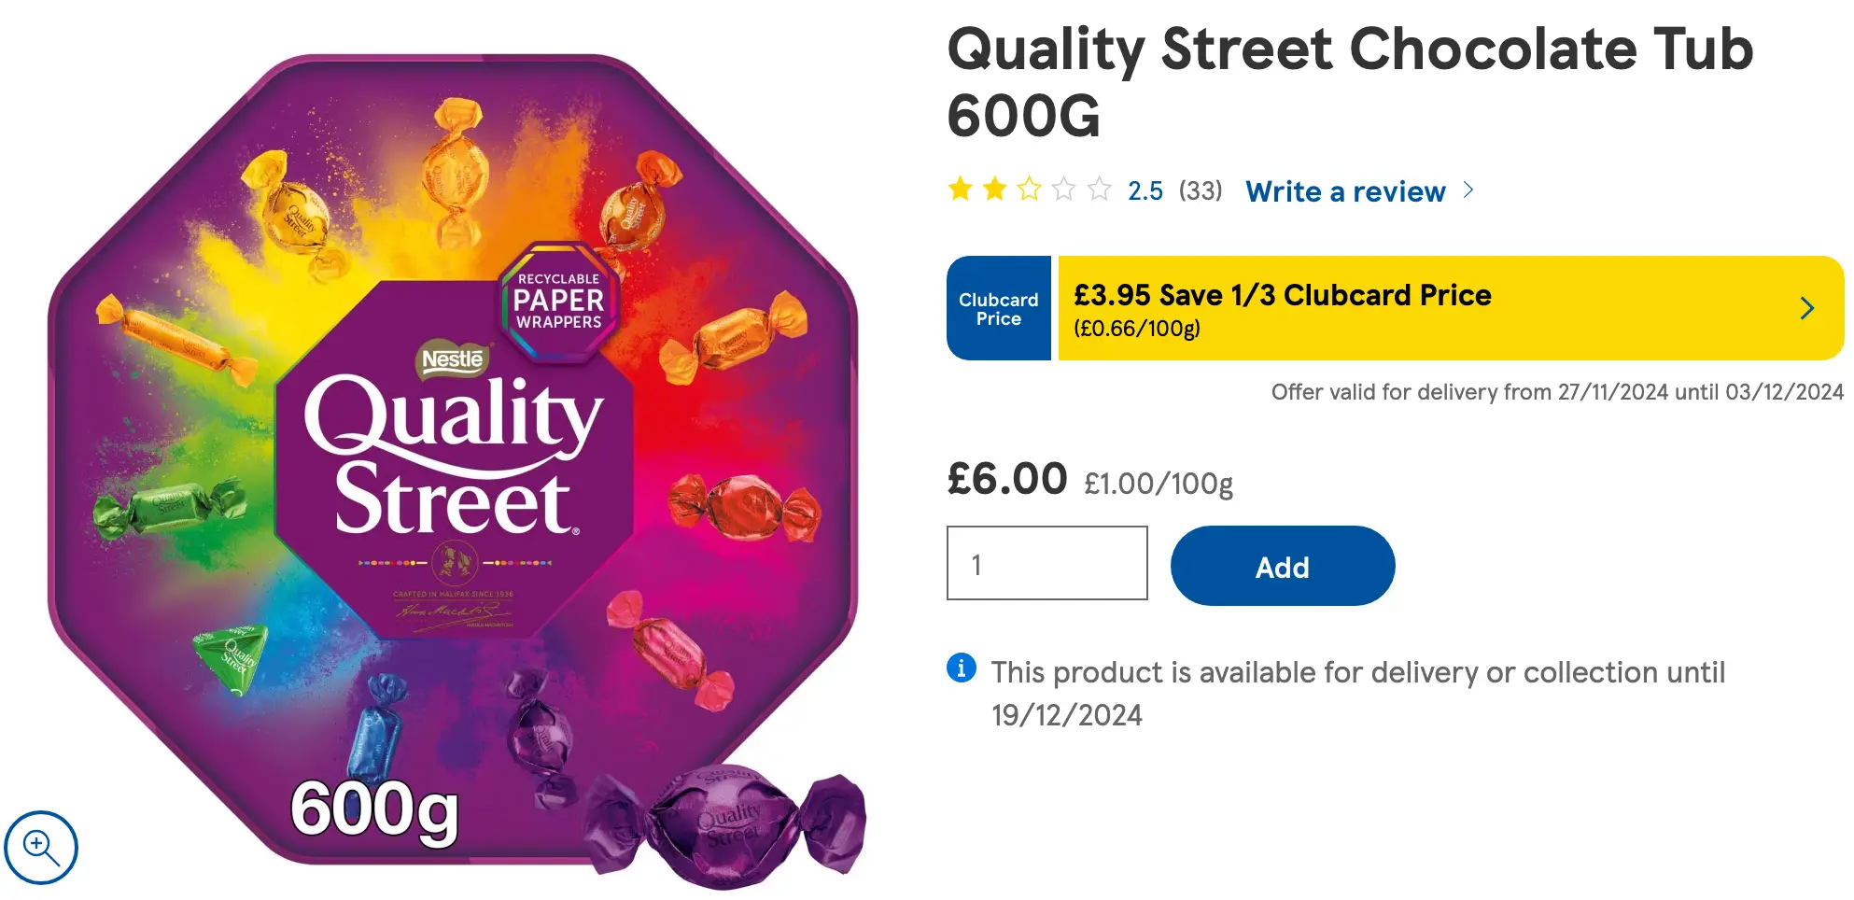Expand the Clubcard offer details chevron
This screenshot has height=900, width=1854.
click(1808, 308)
